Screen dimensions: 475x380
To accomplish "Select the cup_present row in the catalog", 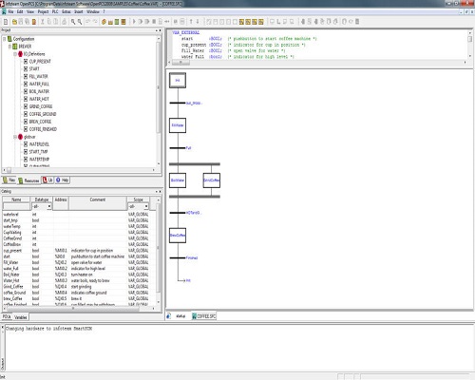I will click(76, 251).
